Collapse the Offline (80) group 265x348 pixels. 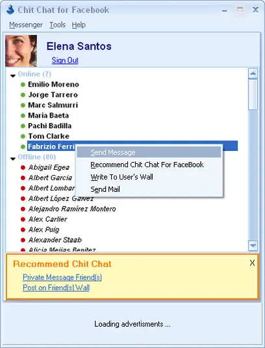[13, 159]
